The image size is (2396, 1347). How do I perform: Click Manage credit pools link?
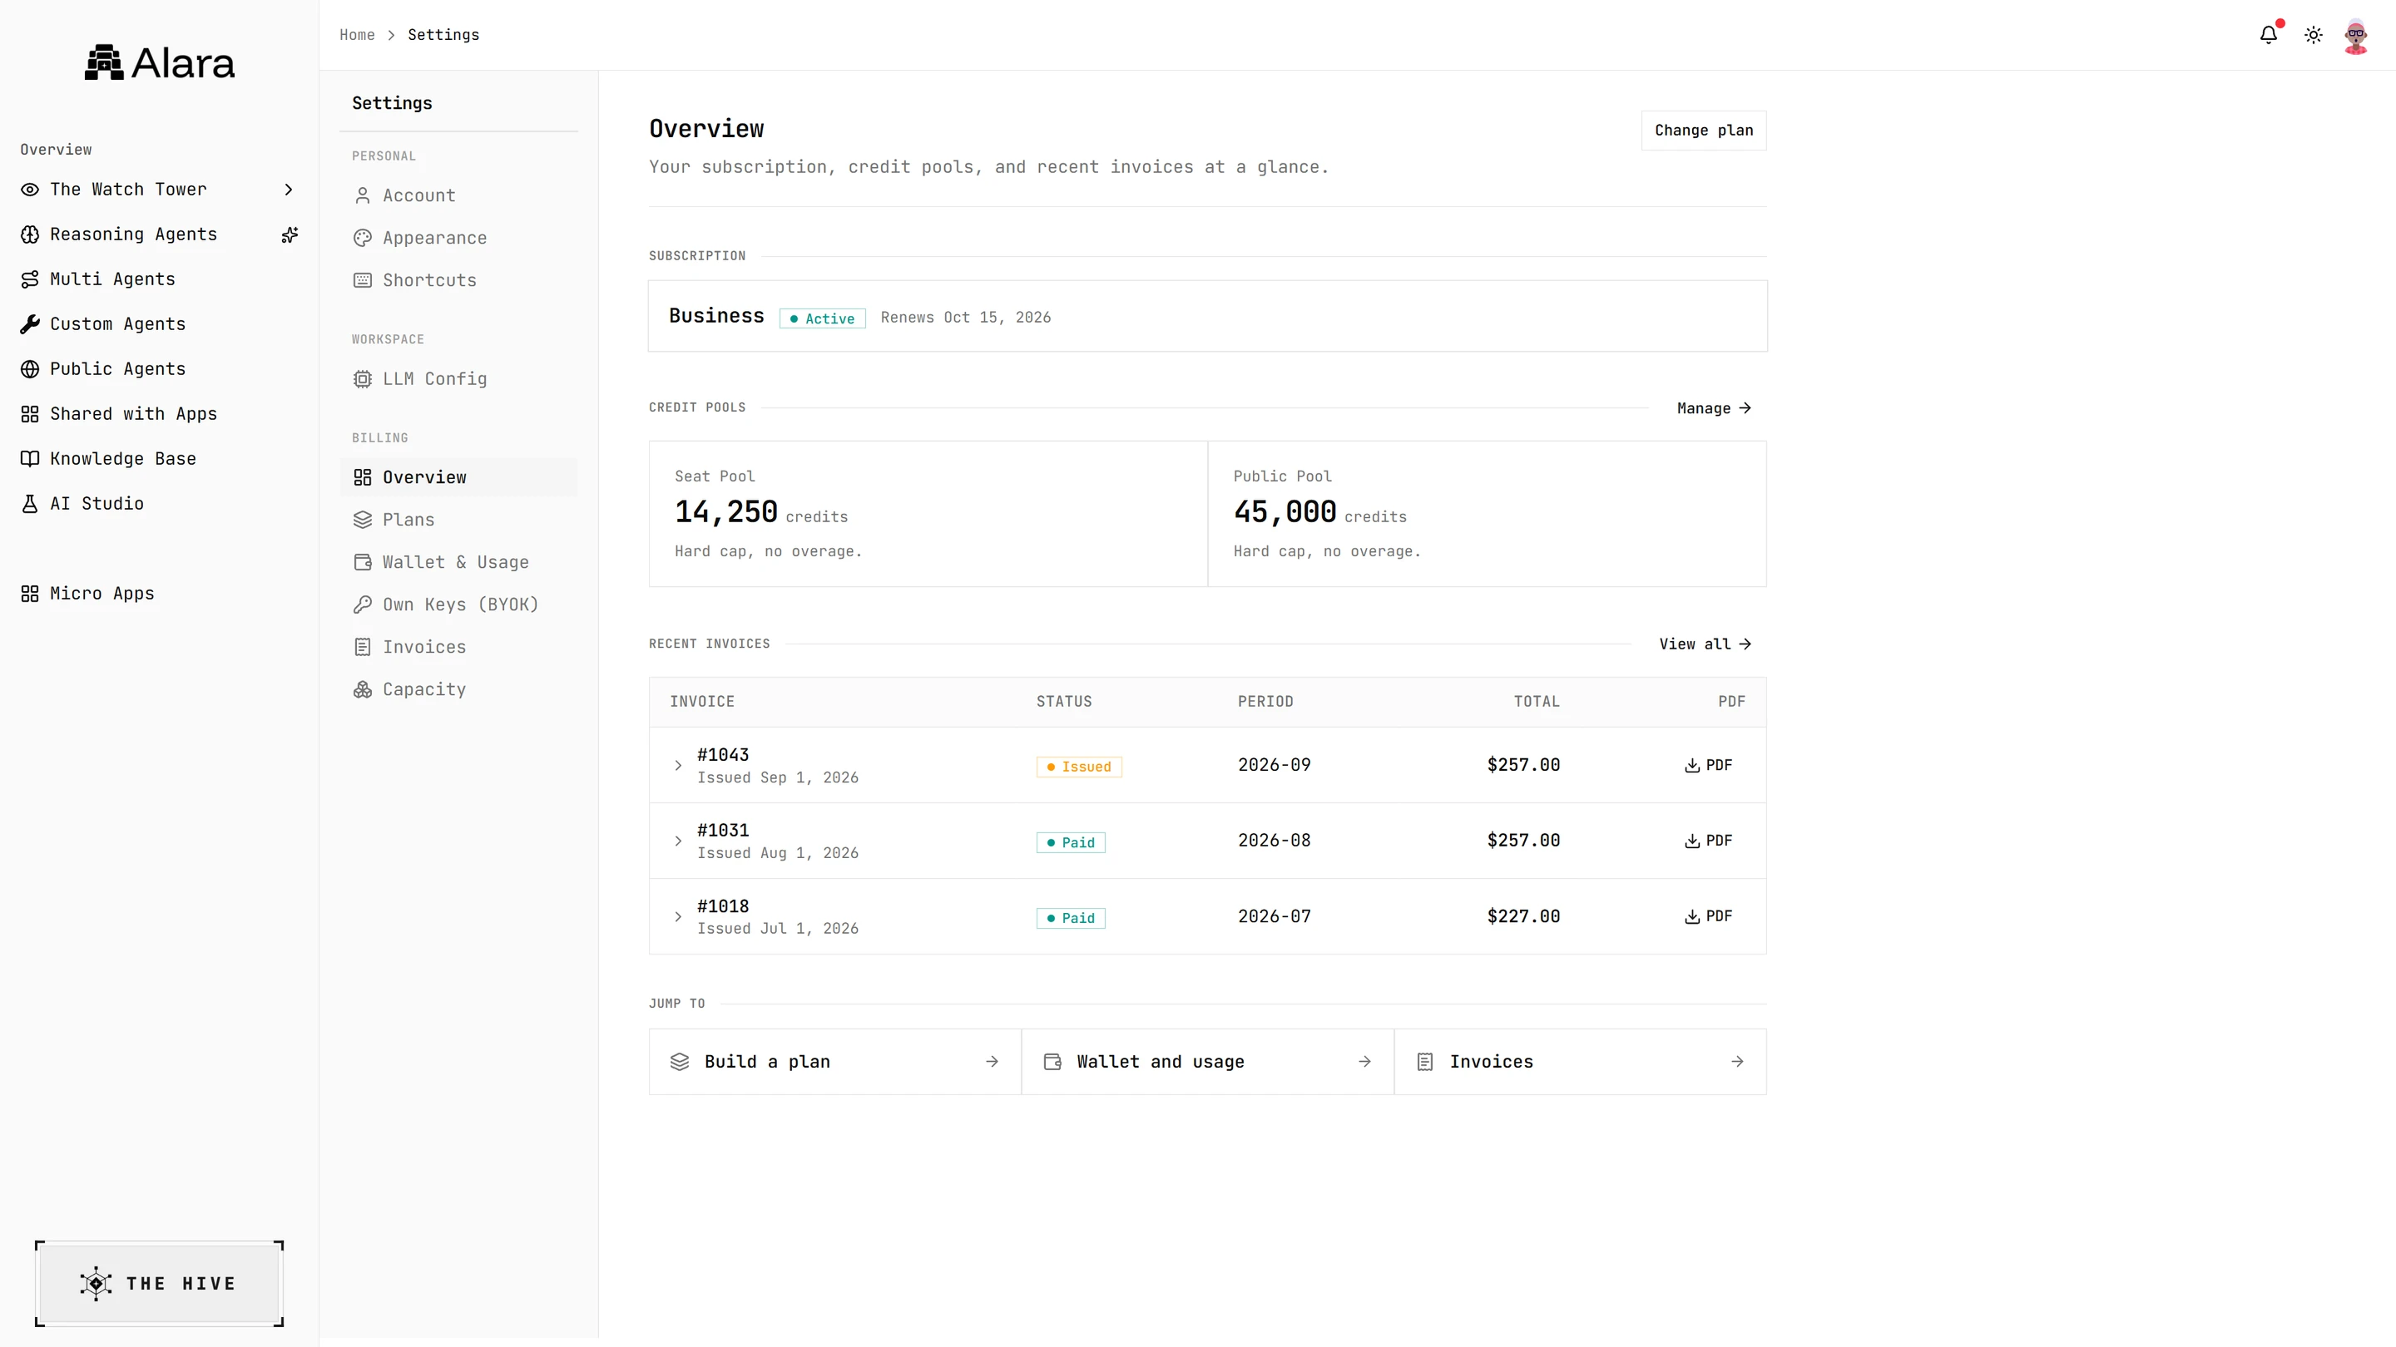pos(1714,408)
